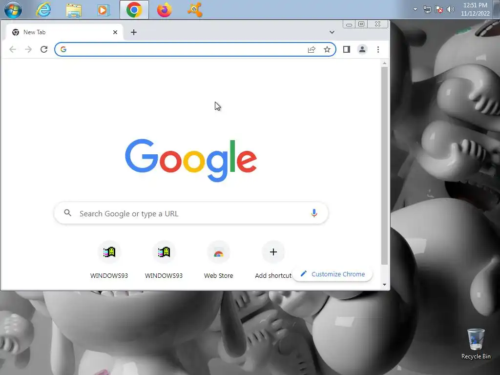Open the second WINDOWS93 shortcut
The image size is (500, 375).
164,260
